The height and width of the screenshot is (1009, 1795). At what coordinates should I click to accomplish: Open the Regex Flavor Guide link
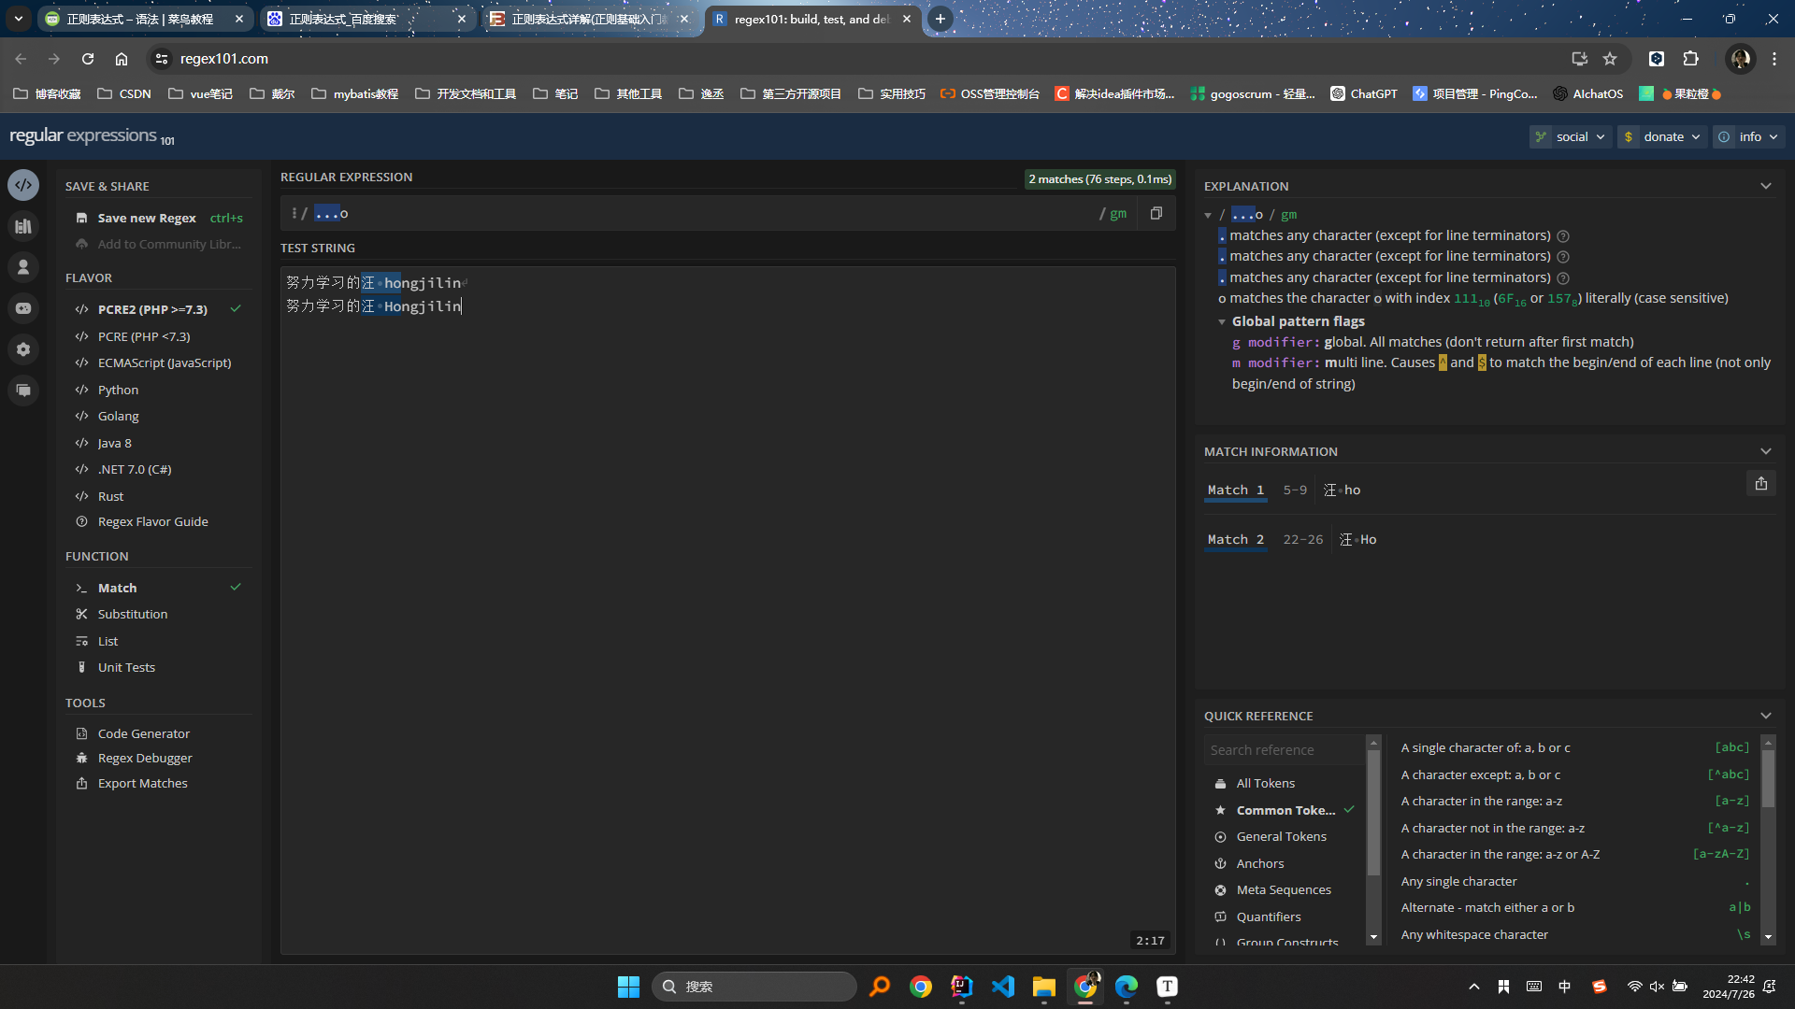coord(152,521)
